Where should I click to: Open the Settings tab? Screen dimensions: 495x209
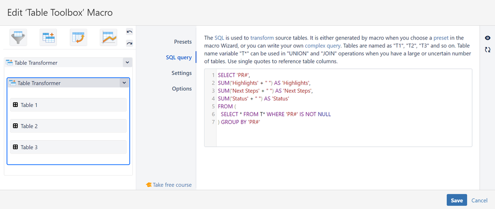pos(181,73)
